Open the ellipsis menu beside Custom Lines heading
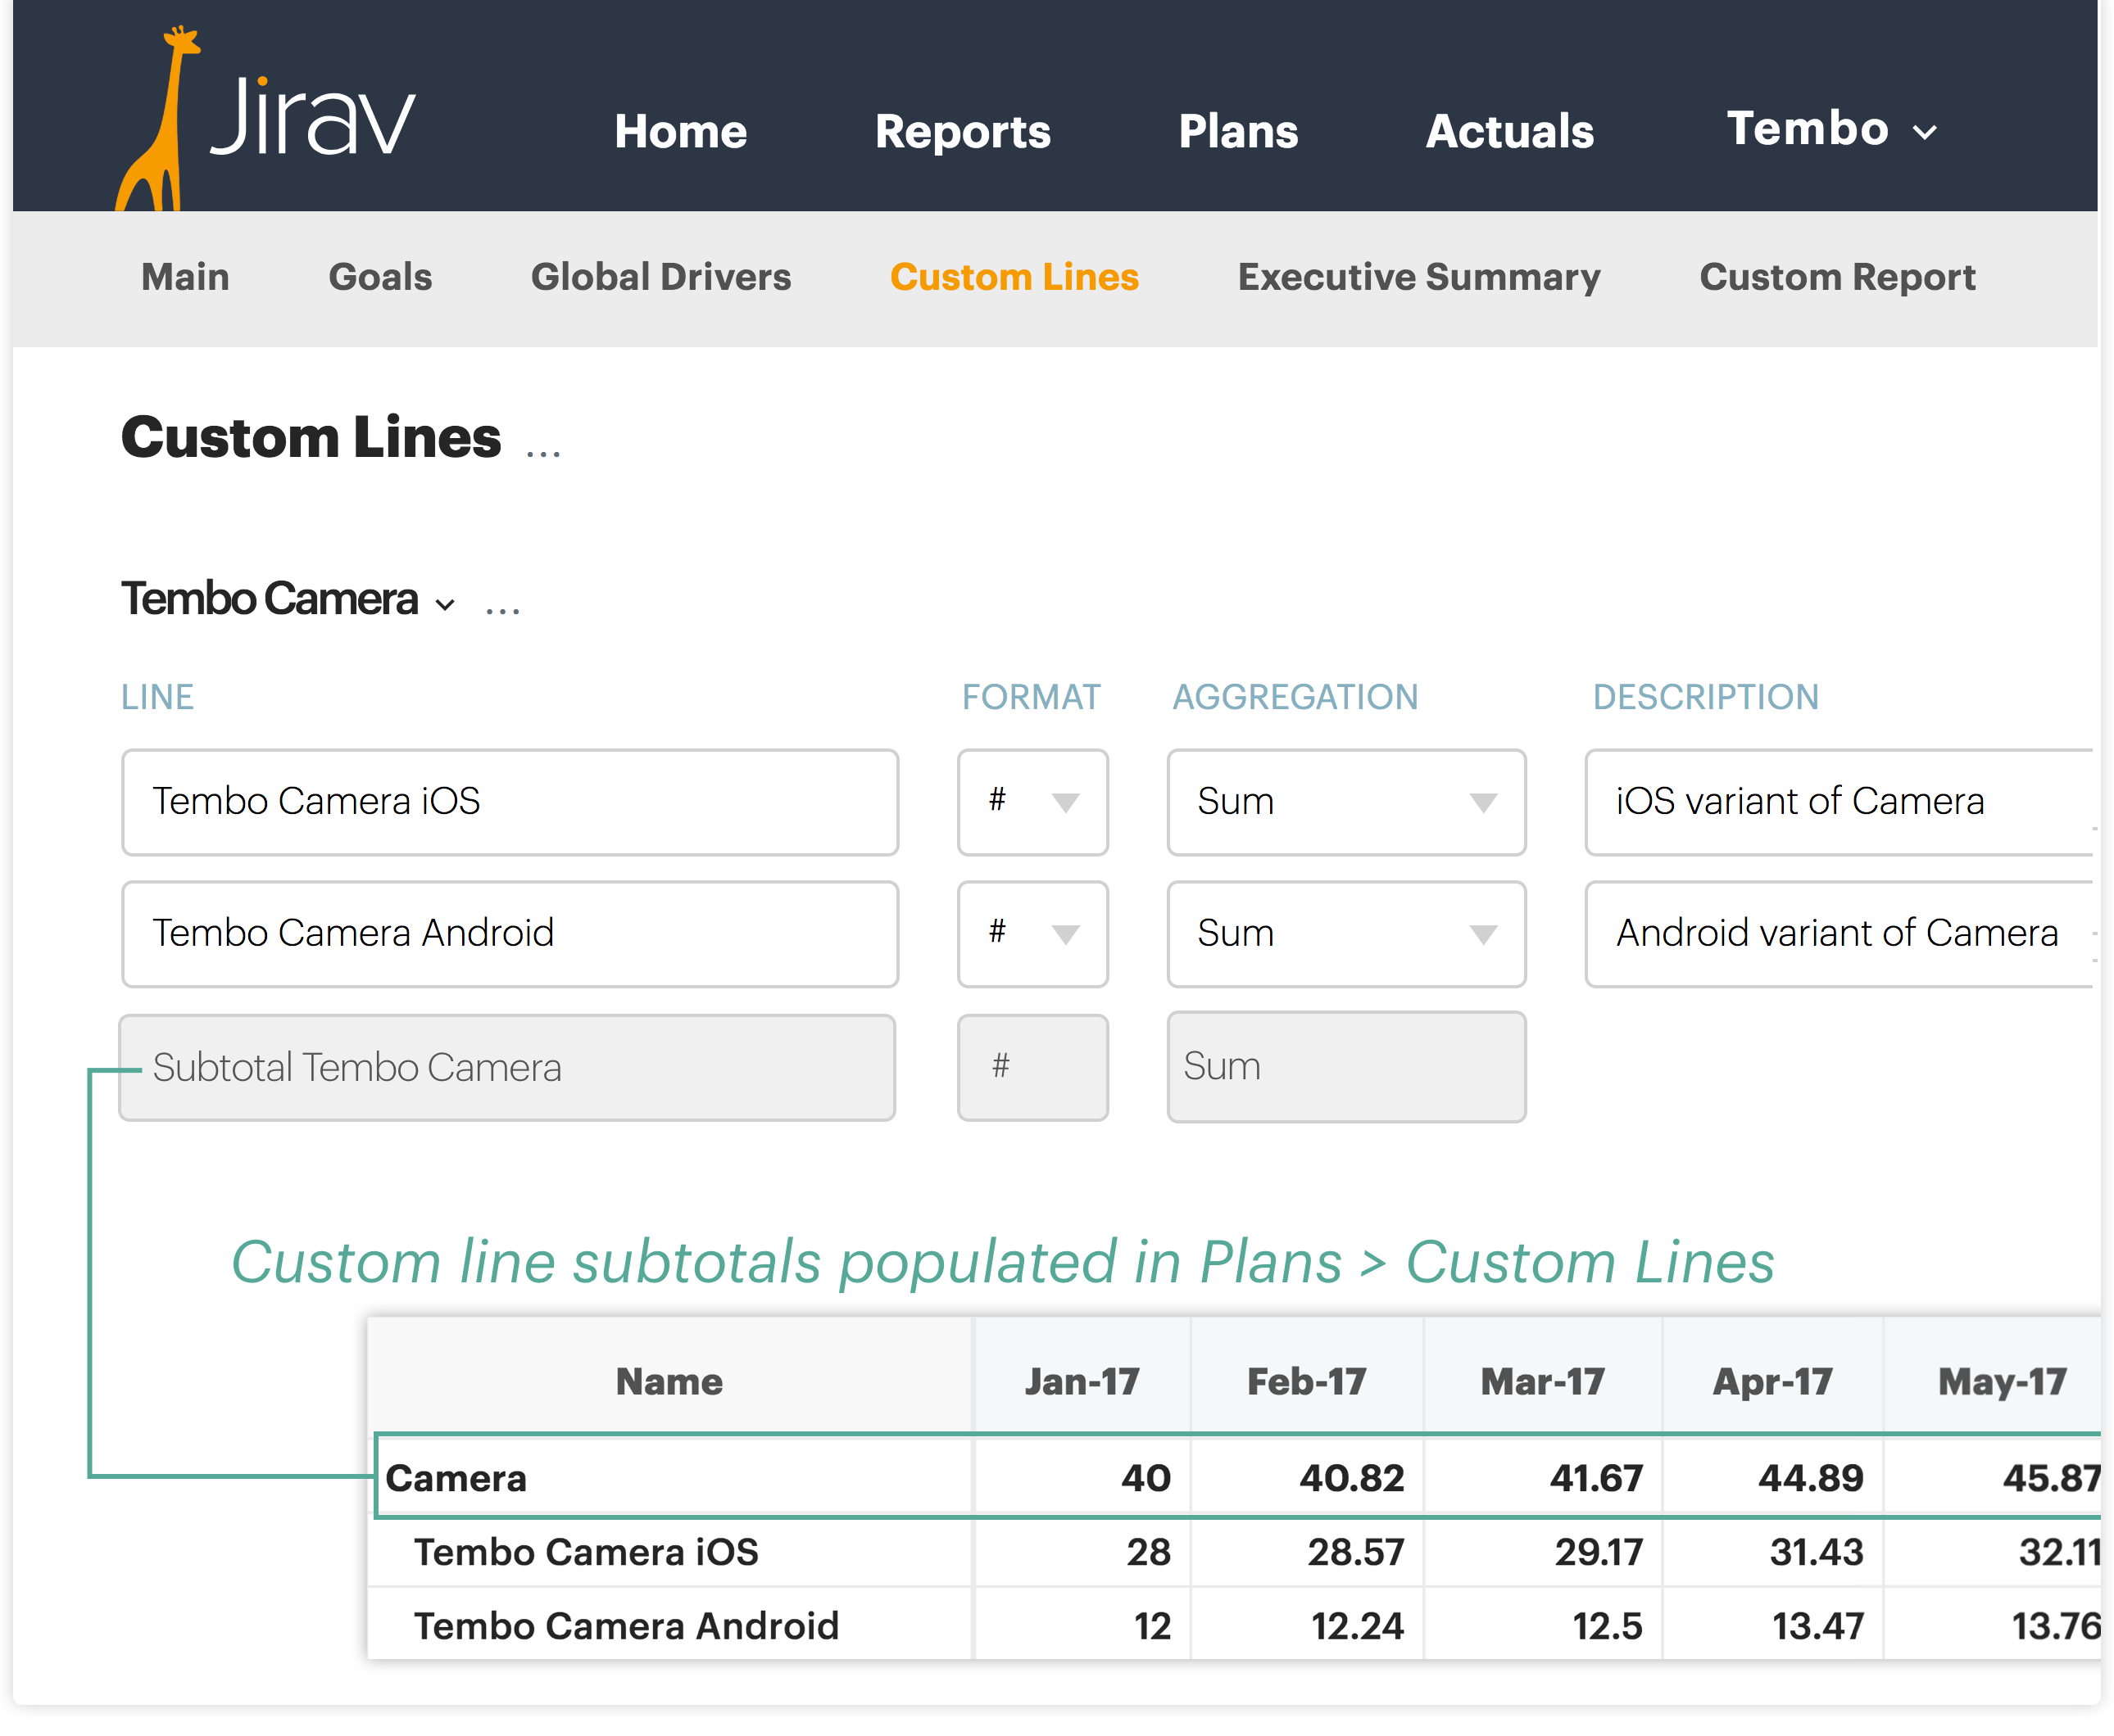2114x1736 pixels. (543, 453)
